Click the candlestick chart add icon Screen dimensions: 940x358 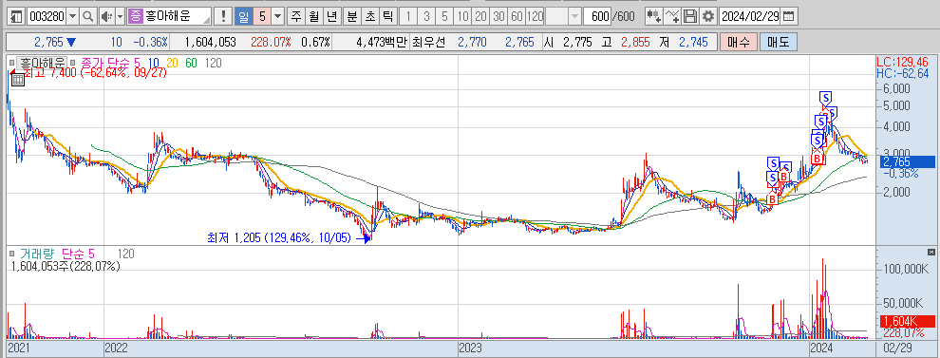(654, 16)
